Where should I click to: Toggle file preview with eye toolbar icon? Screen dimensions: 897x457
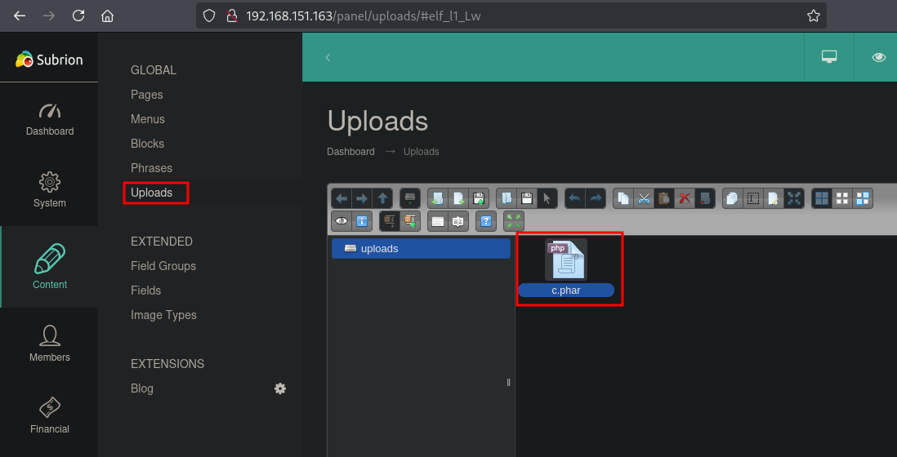tap(341, 220)
